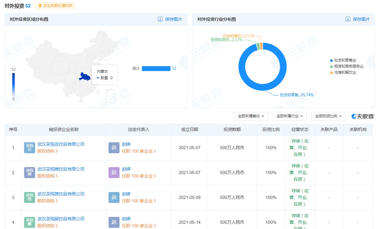This screenshot has height=229, width=378.
Task: Click the 关联机构 column header
Action: click(358, 130)
